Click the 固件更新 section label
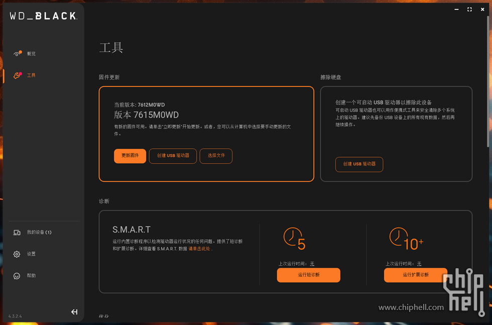Image resolution: width=492 pixels, height=325 pixels. [x=109, y=77]
